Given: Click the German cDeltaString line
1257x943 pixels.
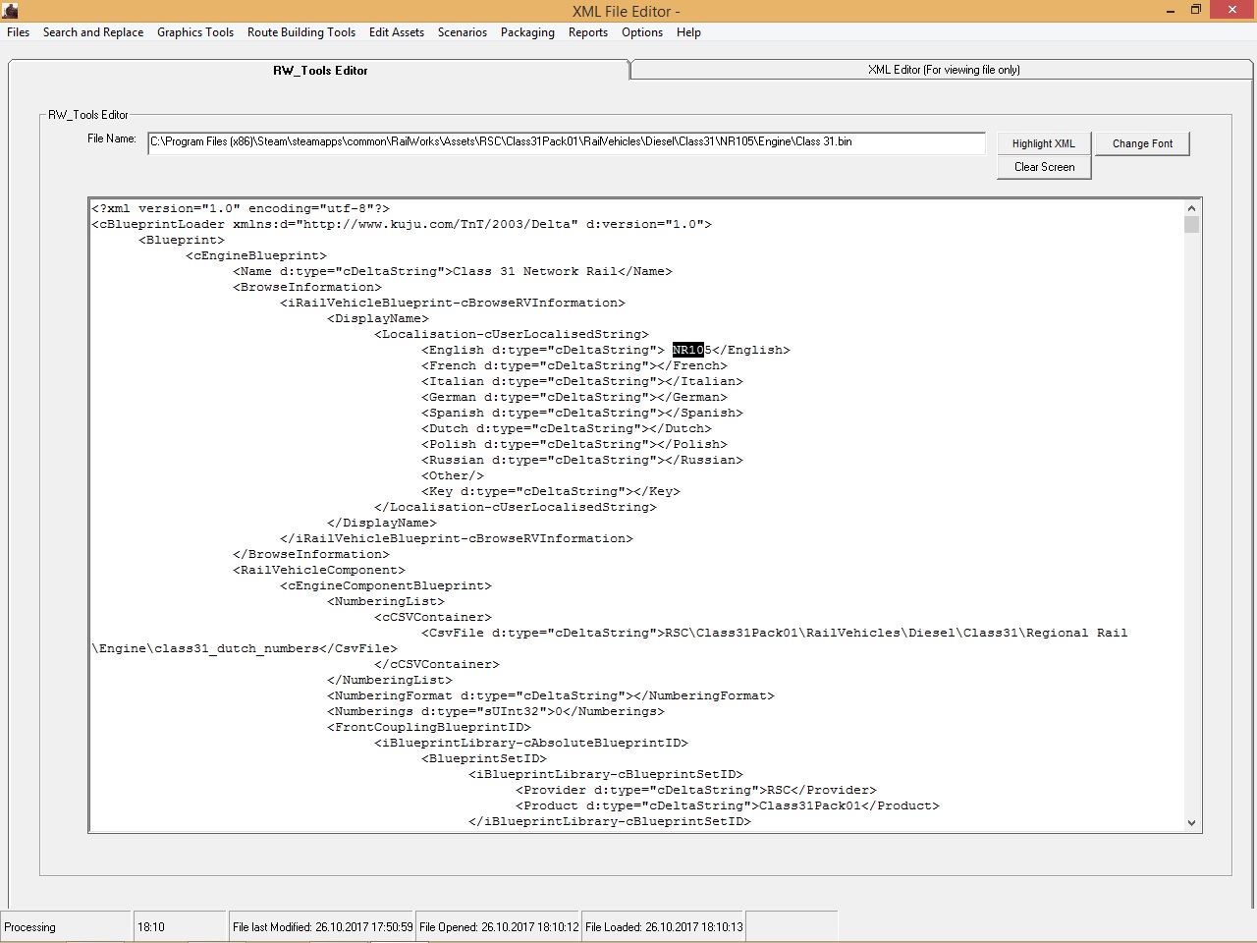Looking at the screenshot, I should pos(574,397).
